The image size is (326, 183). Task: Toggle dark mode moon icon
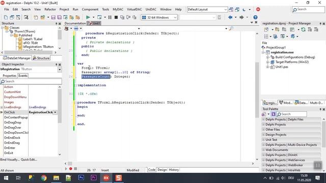click(x=244, y=10)
